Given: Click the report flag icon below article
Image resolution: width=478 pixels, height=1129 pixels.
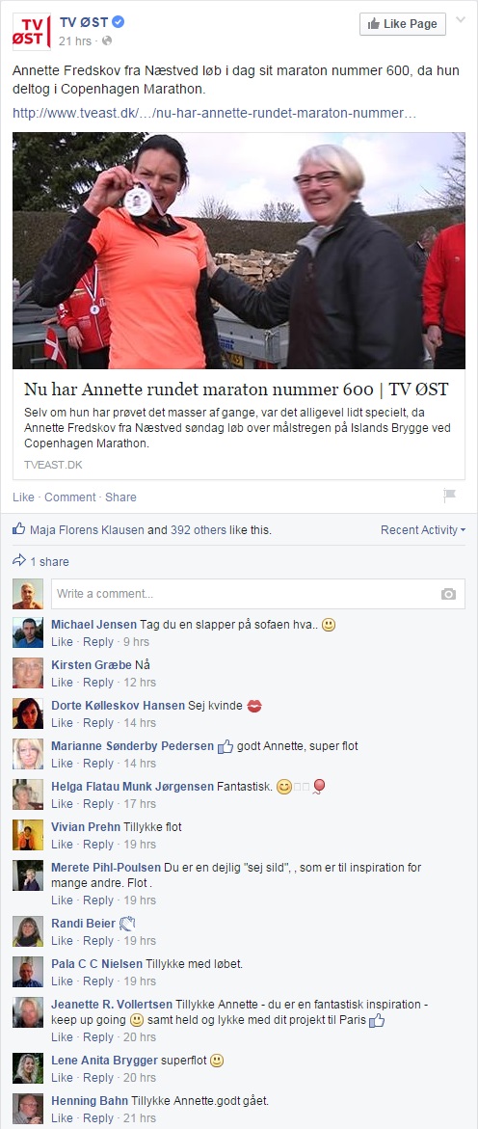Looking at the screenshot, I should [450, 496].
